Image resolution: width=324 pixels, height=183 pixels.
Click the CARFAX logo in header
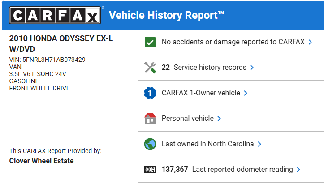(x=56, y=16)
